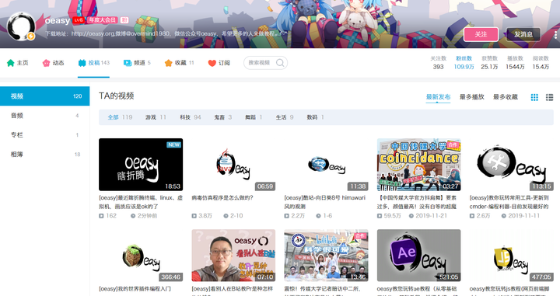
Task: Select 音频 4 in the sidebar
Action: pos(44,116)
